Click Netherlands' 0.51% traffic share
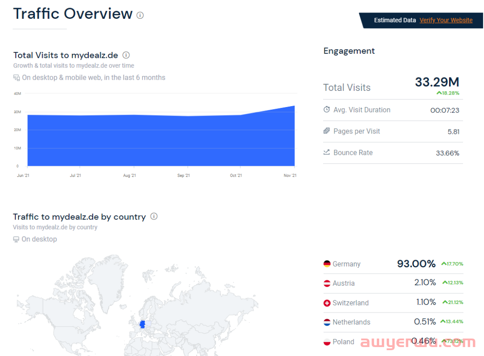Image resolution: width=484 pixels, height=356 pixels. pyautogui.click(x=425, y=322)
